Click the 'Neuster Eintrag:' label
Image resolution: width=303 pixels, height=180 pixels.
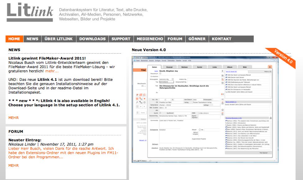tap(25, 140)
